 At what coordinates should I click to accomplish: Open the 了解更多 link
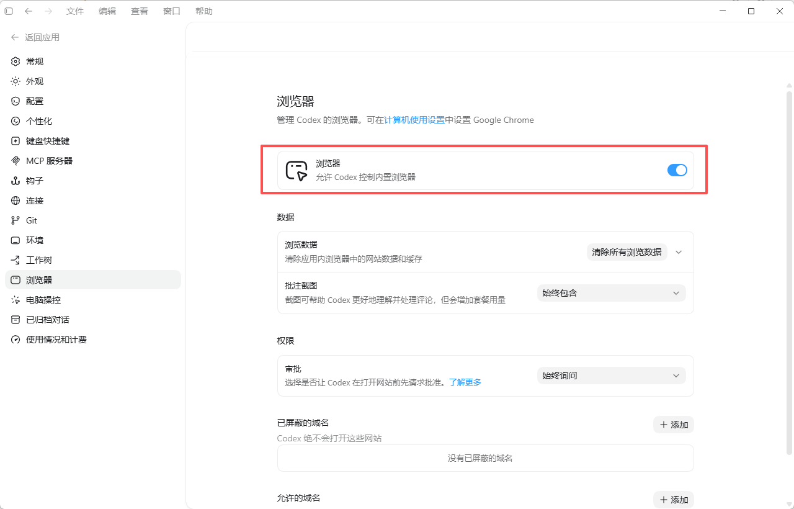coord(465,382)
